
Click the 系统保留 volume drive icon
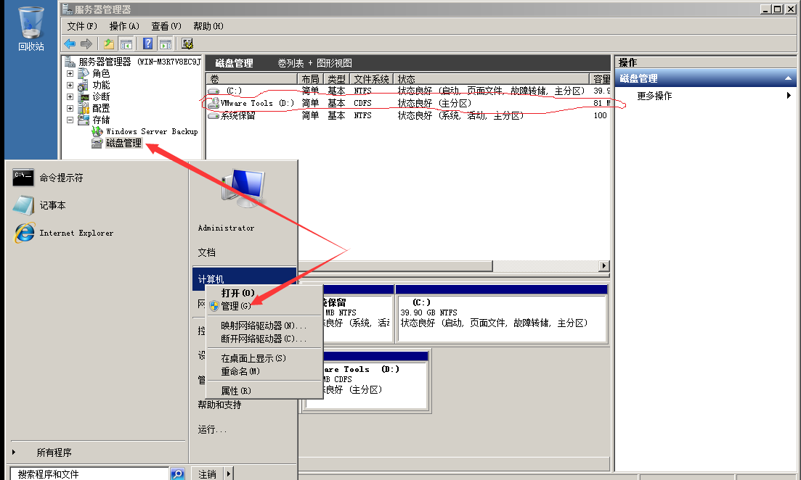tap(214, 116)
